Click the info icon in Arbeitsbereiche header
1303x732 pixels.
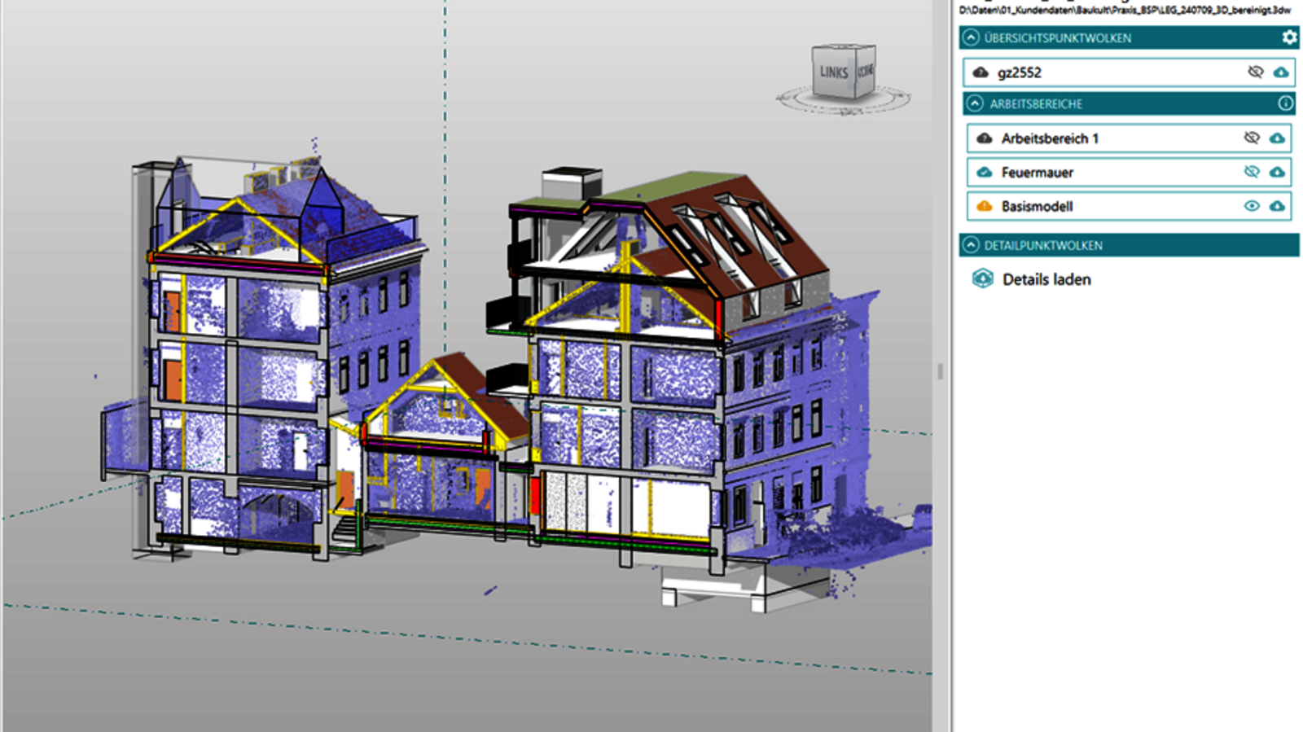[x=1285, y=103]
